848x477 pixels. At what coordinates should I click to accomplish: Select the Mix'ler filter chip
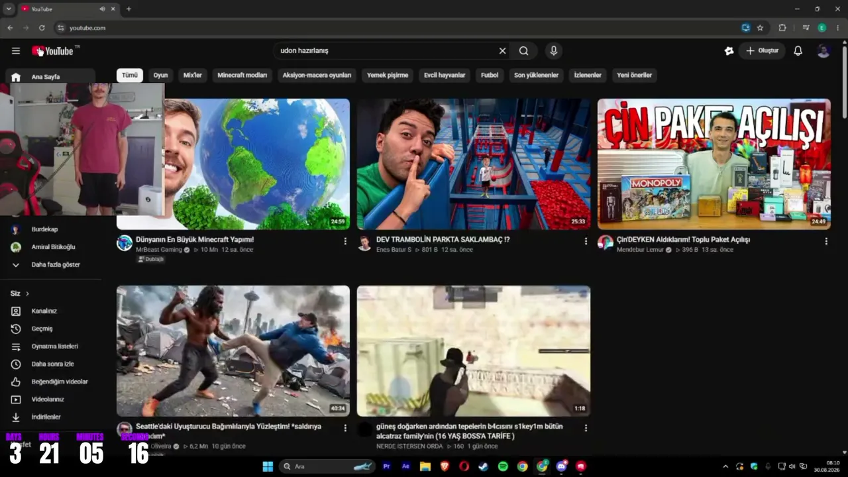(193, 76)
